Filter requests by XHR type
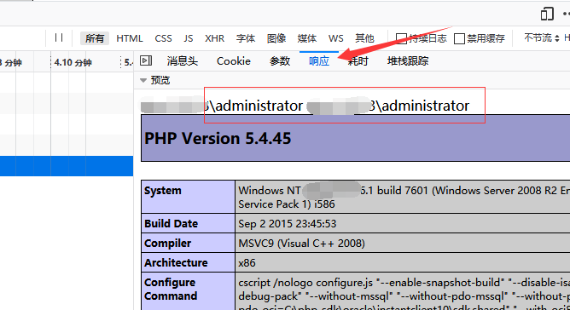 (214, 38)
